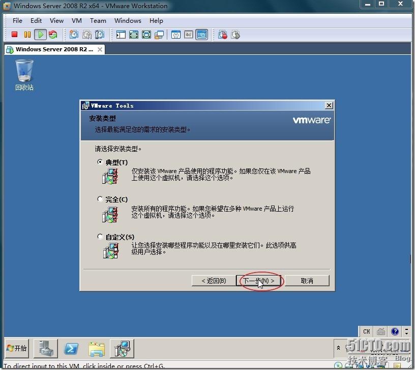Screen dimensions: 415x370
Task: Click the language bar help icon
Action: coord(395,331)
